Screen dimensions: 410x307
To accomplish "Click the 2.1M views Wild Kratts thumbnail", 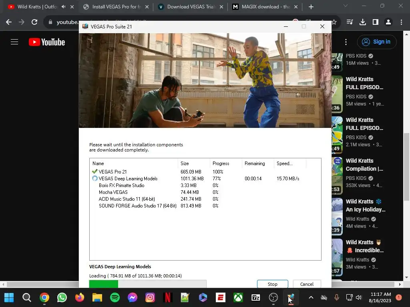I will coord(337,135).
